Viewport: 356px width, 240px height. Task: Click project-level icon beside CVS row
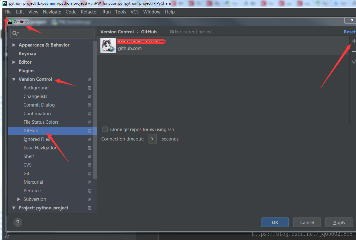[x=89, y=165]
